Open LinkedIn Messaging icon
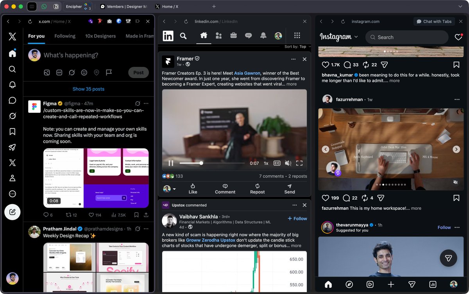The image size is (469, 294). [x=248, y=36]
